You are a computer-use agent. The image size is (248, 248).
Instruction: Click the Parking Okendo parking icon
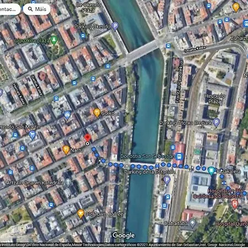tap(115, 26)
